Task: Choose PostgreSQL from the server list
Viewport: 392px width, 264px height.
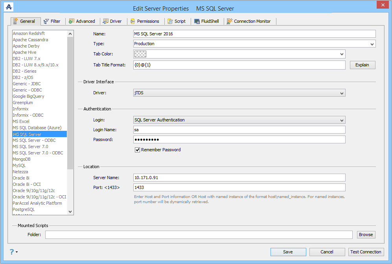Action: (x=24, y=209)
